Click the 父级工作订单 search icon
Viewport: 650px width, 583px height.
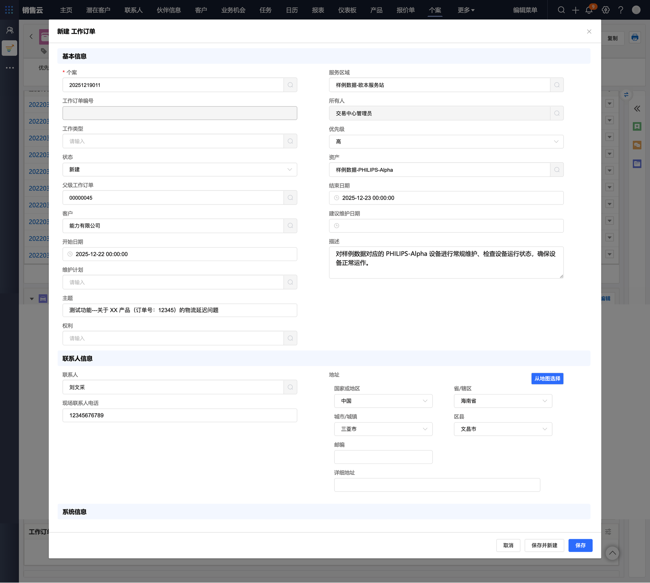(290, 198)
